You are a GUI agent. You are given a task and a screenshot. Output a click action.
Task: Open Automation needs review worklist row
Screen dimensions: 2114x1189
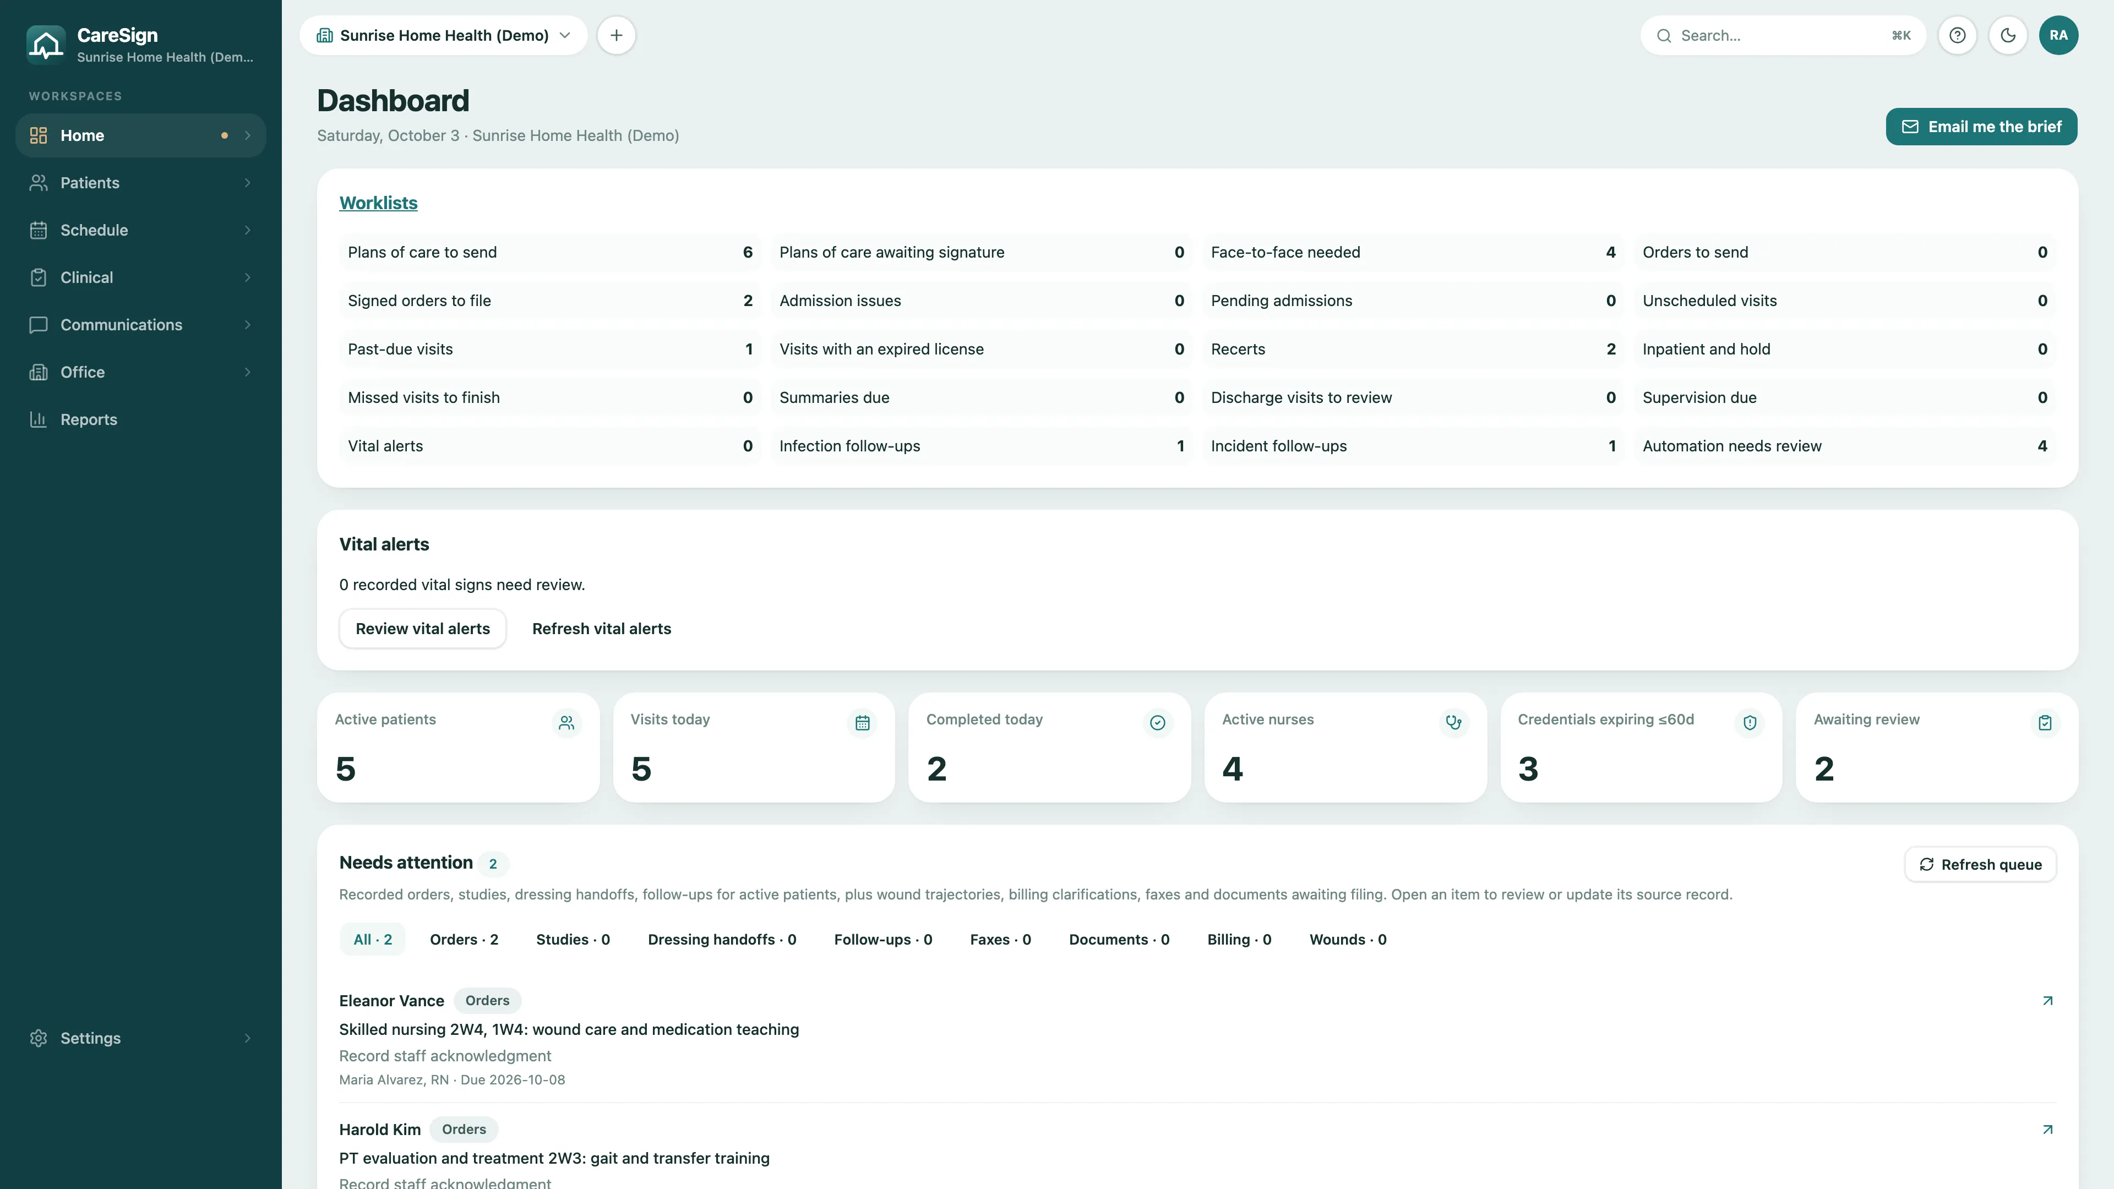[x=1845, y=445]
